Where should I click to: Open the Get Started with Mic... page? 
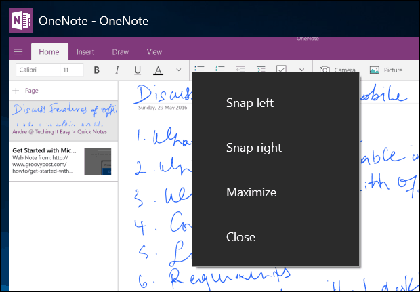click(64, 161)
